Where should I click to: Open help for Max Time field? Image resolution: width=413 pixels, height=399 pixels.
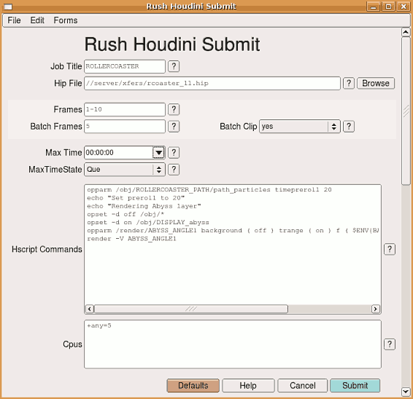tap(174, 152)
